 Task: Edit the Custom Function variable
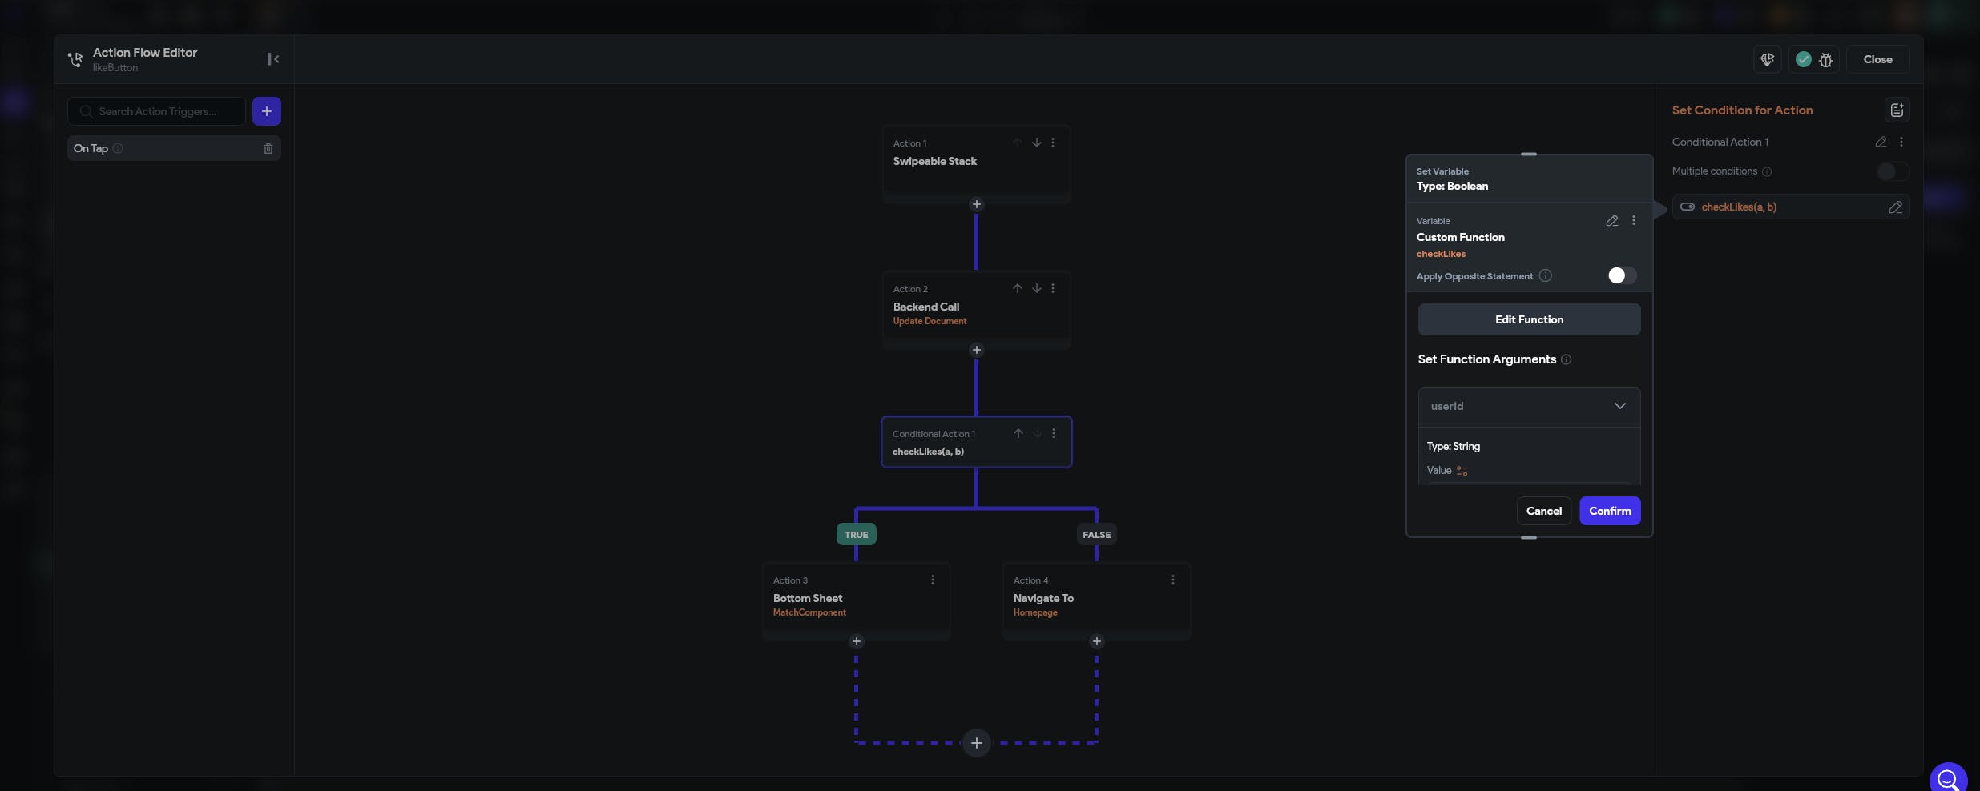click(x=1612, y=221)
